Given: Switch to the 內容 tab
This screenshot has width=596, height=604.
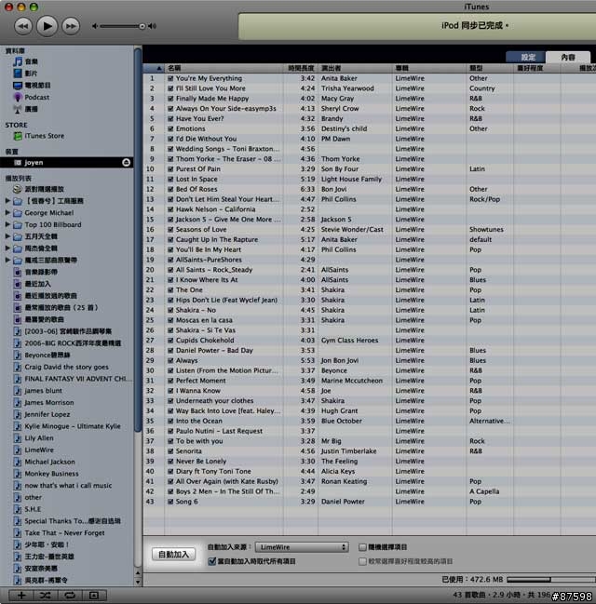Looking at the screenshot, I should pyautogui.click(x=568, y=58).
